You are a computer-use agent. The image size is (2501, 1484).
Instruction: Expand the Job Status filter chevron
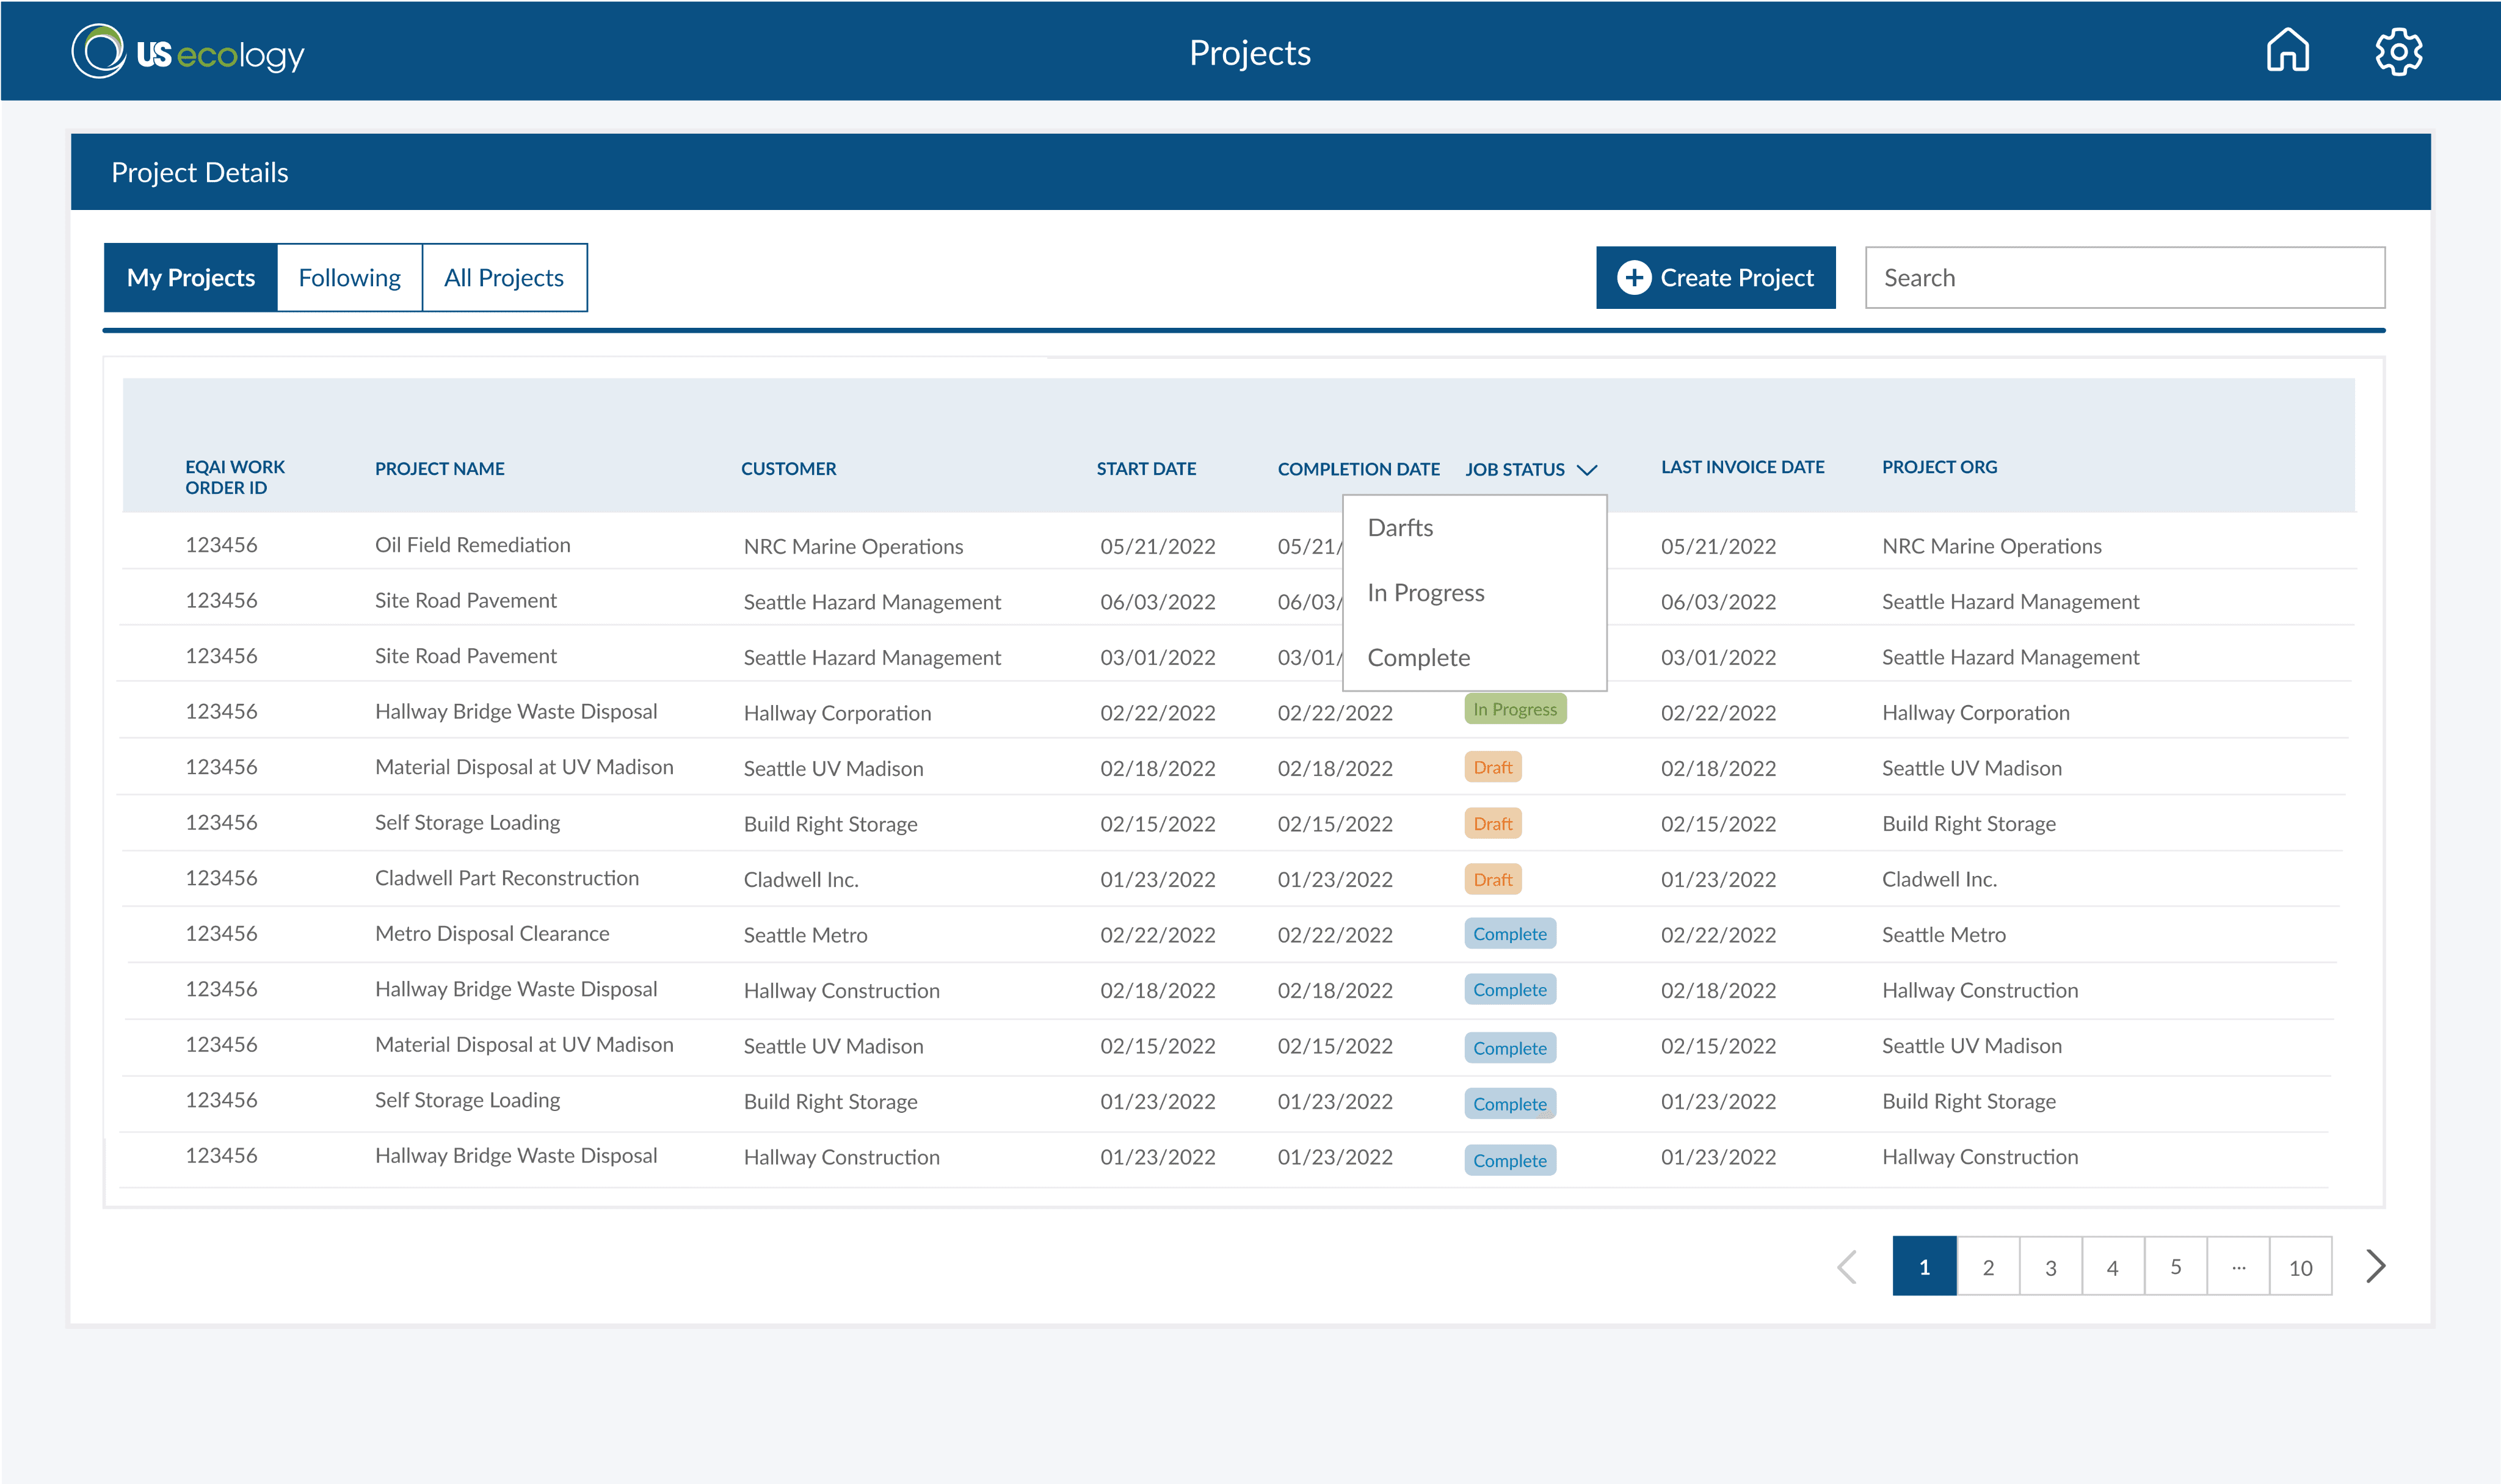(1587, 469)
